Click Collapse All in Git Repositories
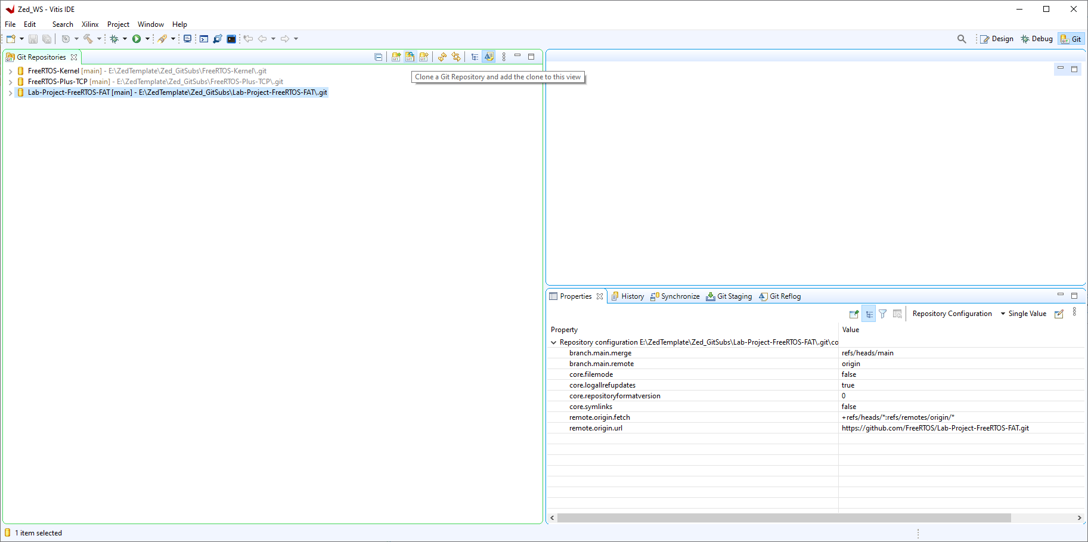This screenshot has width=1088, height=542. pos(379,57)
